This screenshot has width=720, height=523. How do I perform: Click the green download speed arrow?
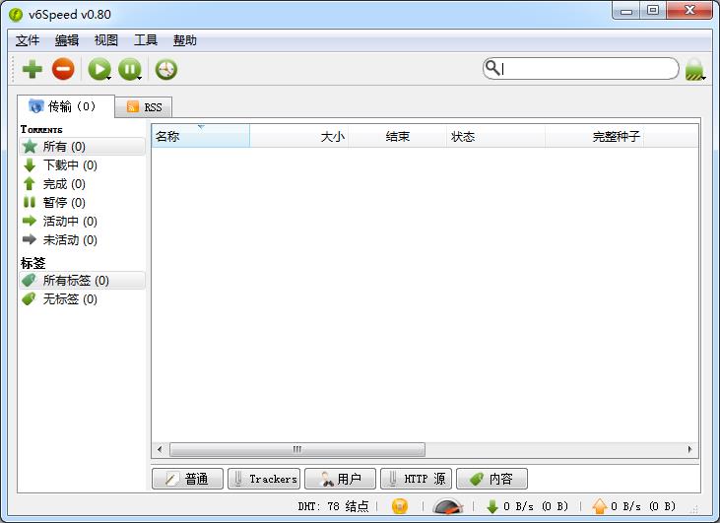click(492, 506)
